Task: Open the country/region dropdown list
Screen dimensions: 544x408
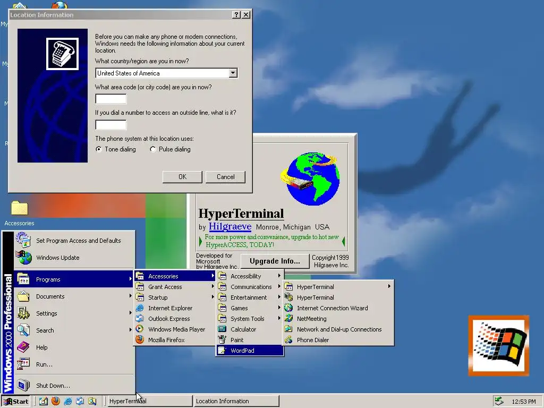Action: click(x=233, y=73)
